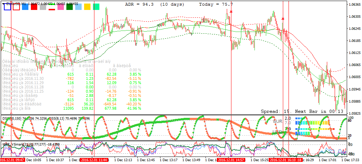Click the gold yellow square swatch
362x164 pixels.
pyautogui.click(x=87, y=7)
